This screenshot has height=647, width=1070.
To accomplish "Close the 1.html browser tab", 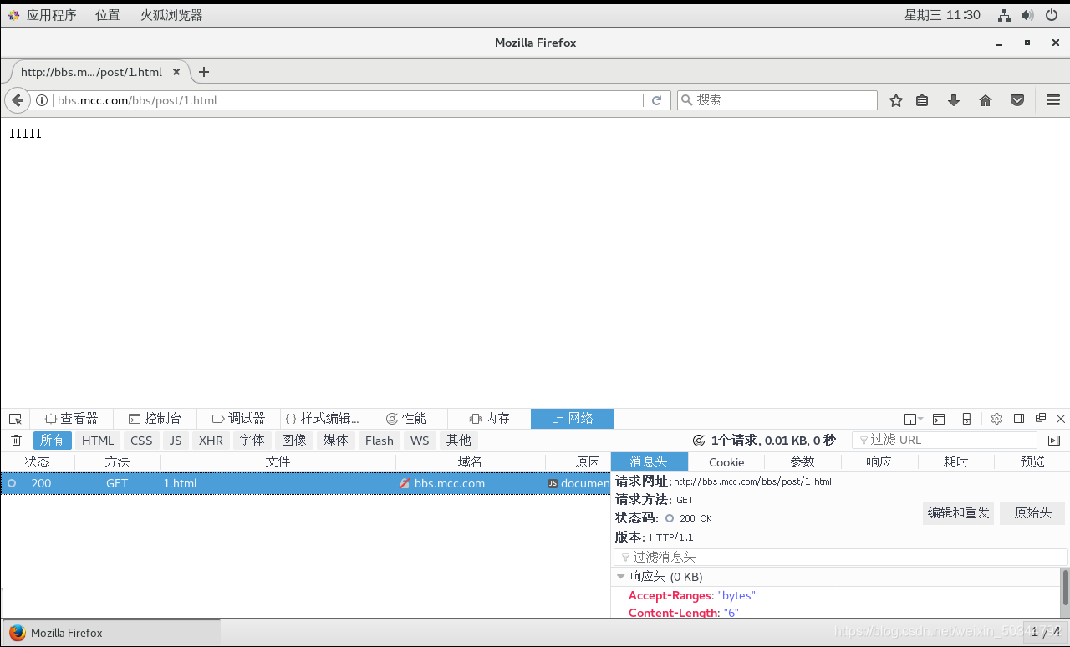I will [x=176, y=72].
